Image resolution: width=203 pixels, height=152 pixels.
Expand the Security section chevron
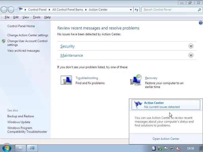(x=191, y=46)
